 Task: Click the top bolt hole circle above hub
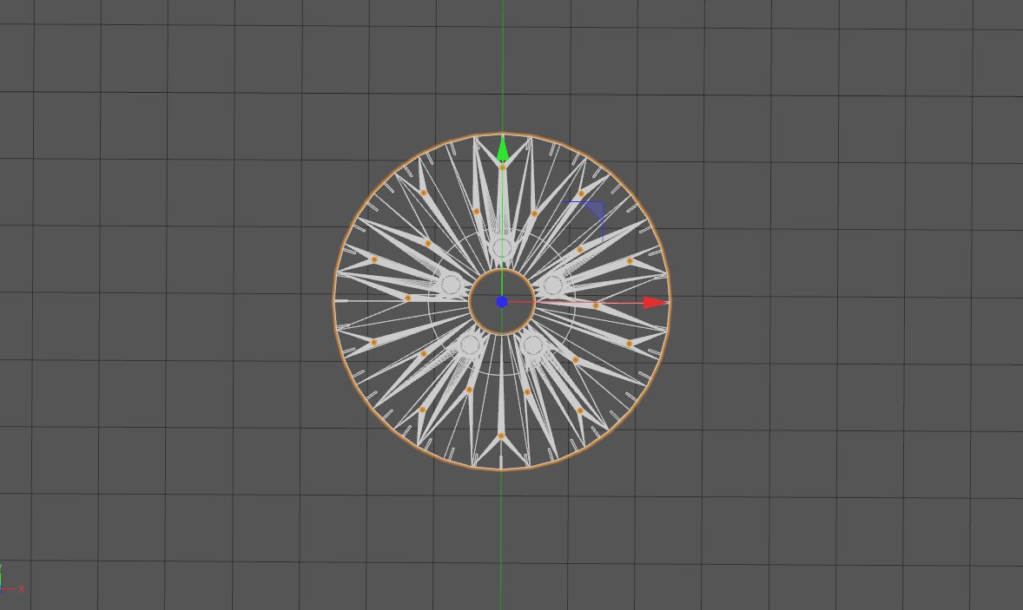(x=502, y=249)
